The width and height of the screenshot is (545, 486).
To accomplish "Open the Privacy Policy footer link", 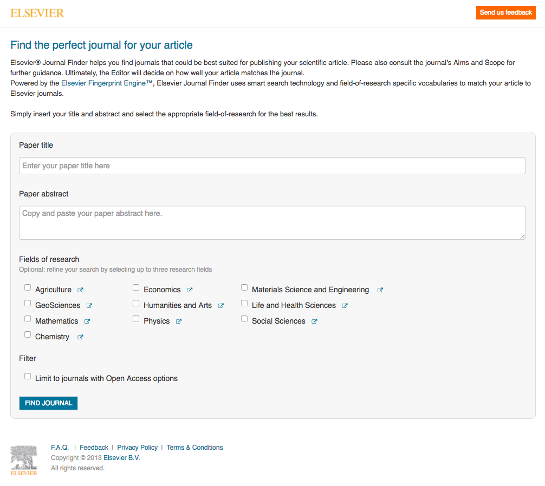I will coord(137,448).
